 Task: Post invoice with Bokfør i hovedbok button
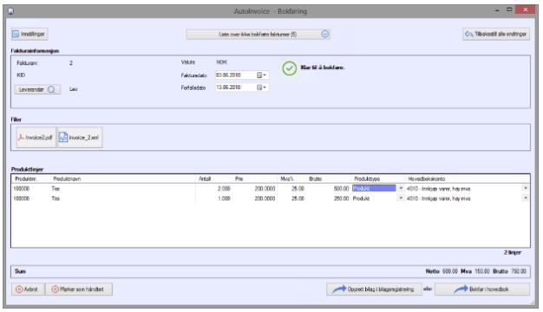click(x=482, y=289)
